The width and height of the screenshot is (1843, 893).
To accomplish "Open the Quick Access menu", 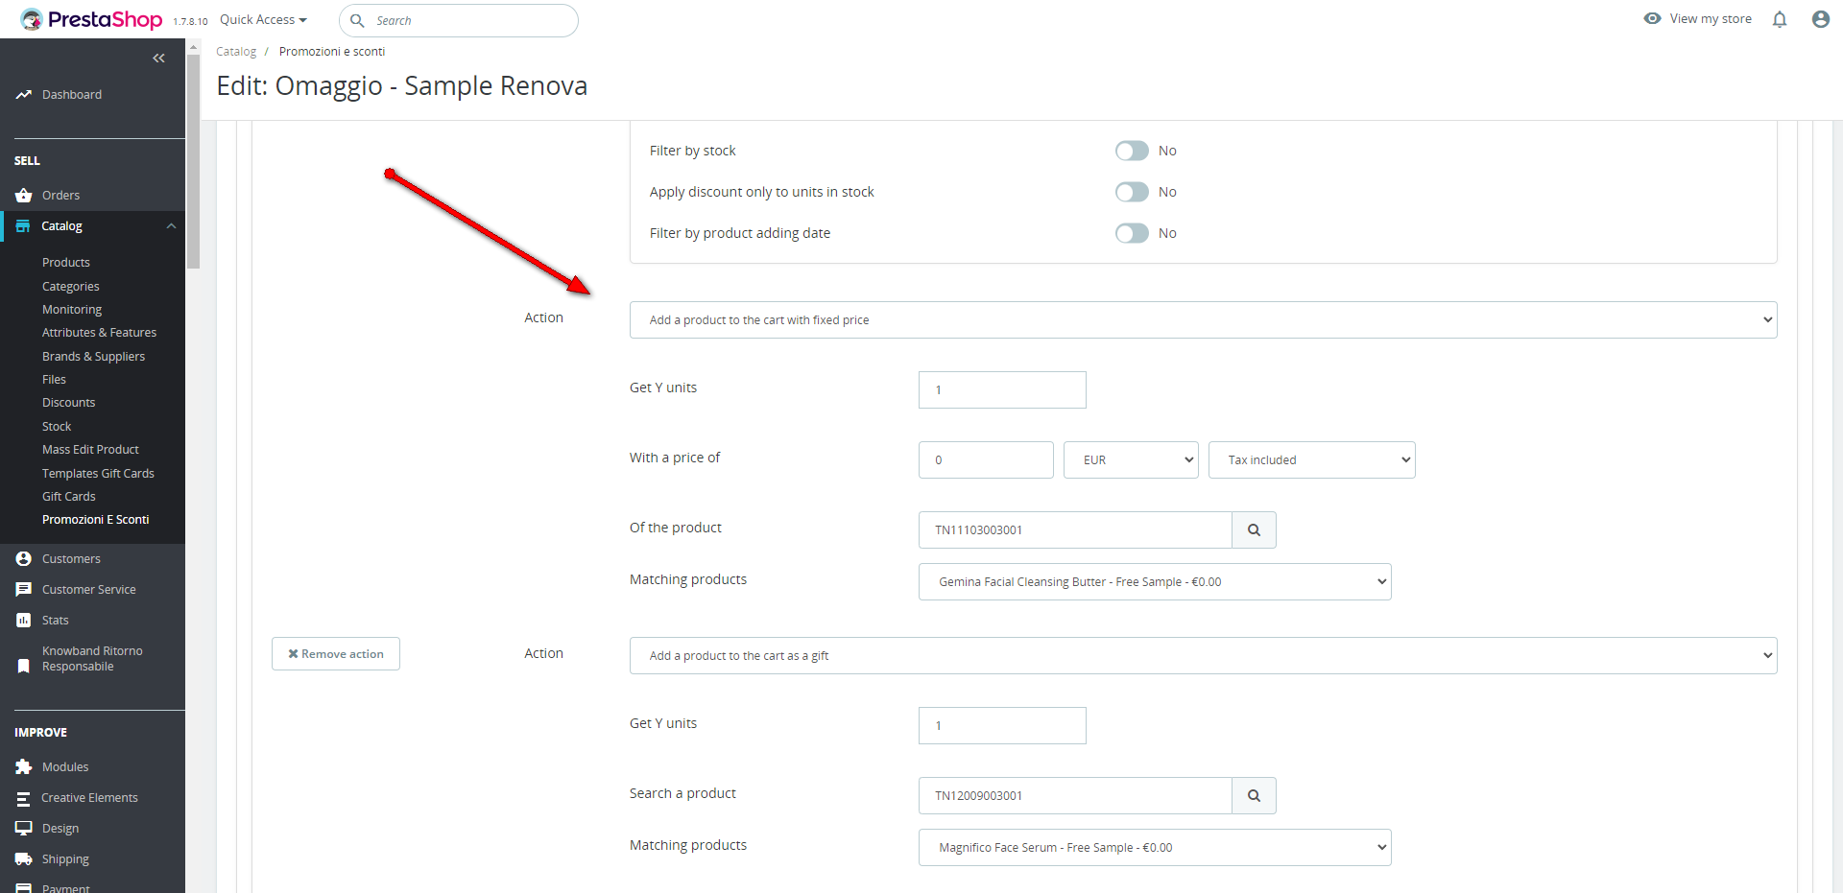I will coord(263,20).
